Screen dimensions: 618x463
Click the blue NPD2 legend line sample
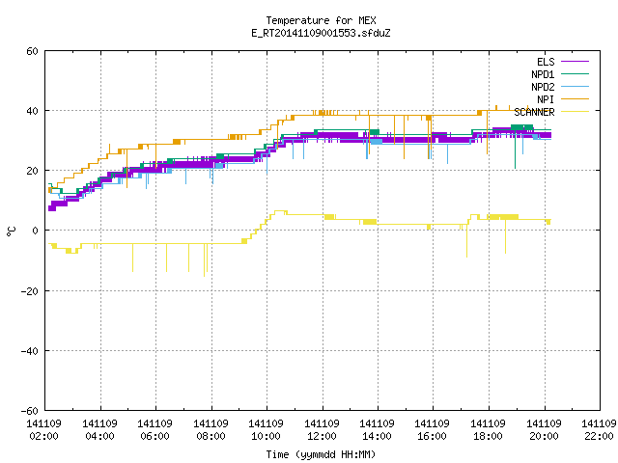575,86
